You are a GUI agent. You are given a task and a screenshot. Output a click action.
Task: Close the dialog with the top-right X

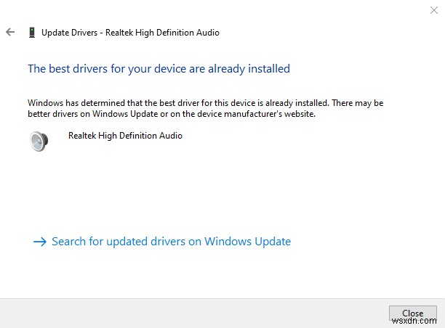click(434, 9)
